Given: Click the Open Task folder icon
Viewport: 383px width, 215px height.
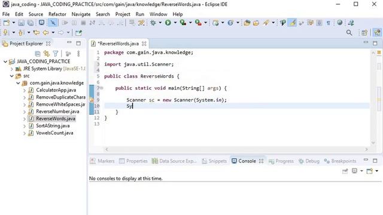Looking at the screenshot, I should pos(256,23).
